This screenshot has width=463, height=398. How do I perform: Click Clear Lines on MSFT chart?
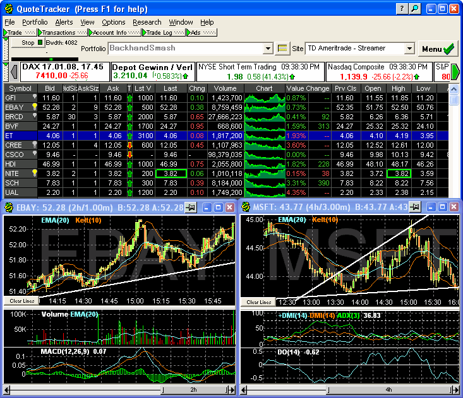pos(259,302)
